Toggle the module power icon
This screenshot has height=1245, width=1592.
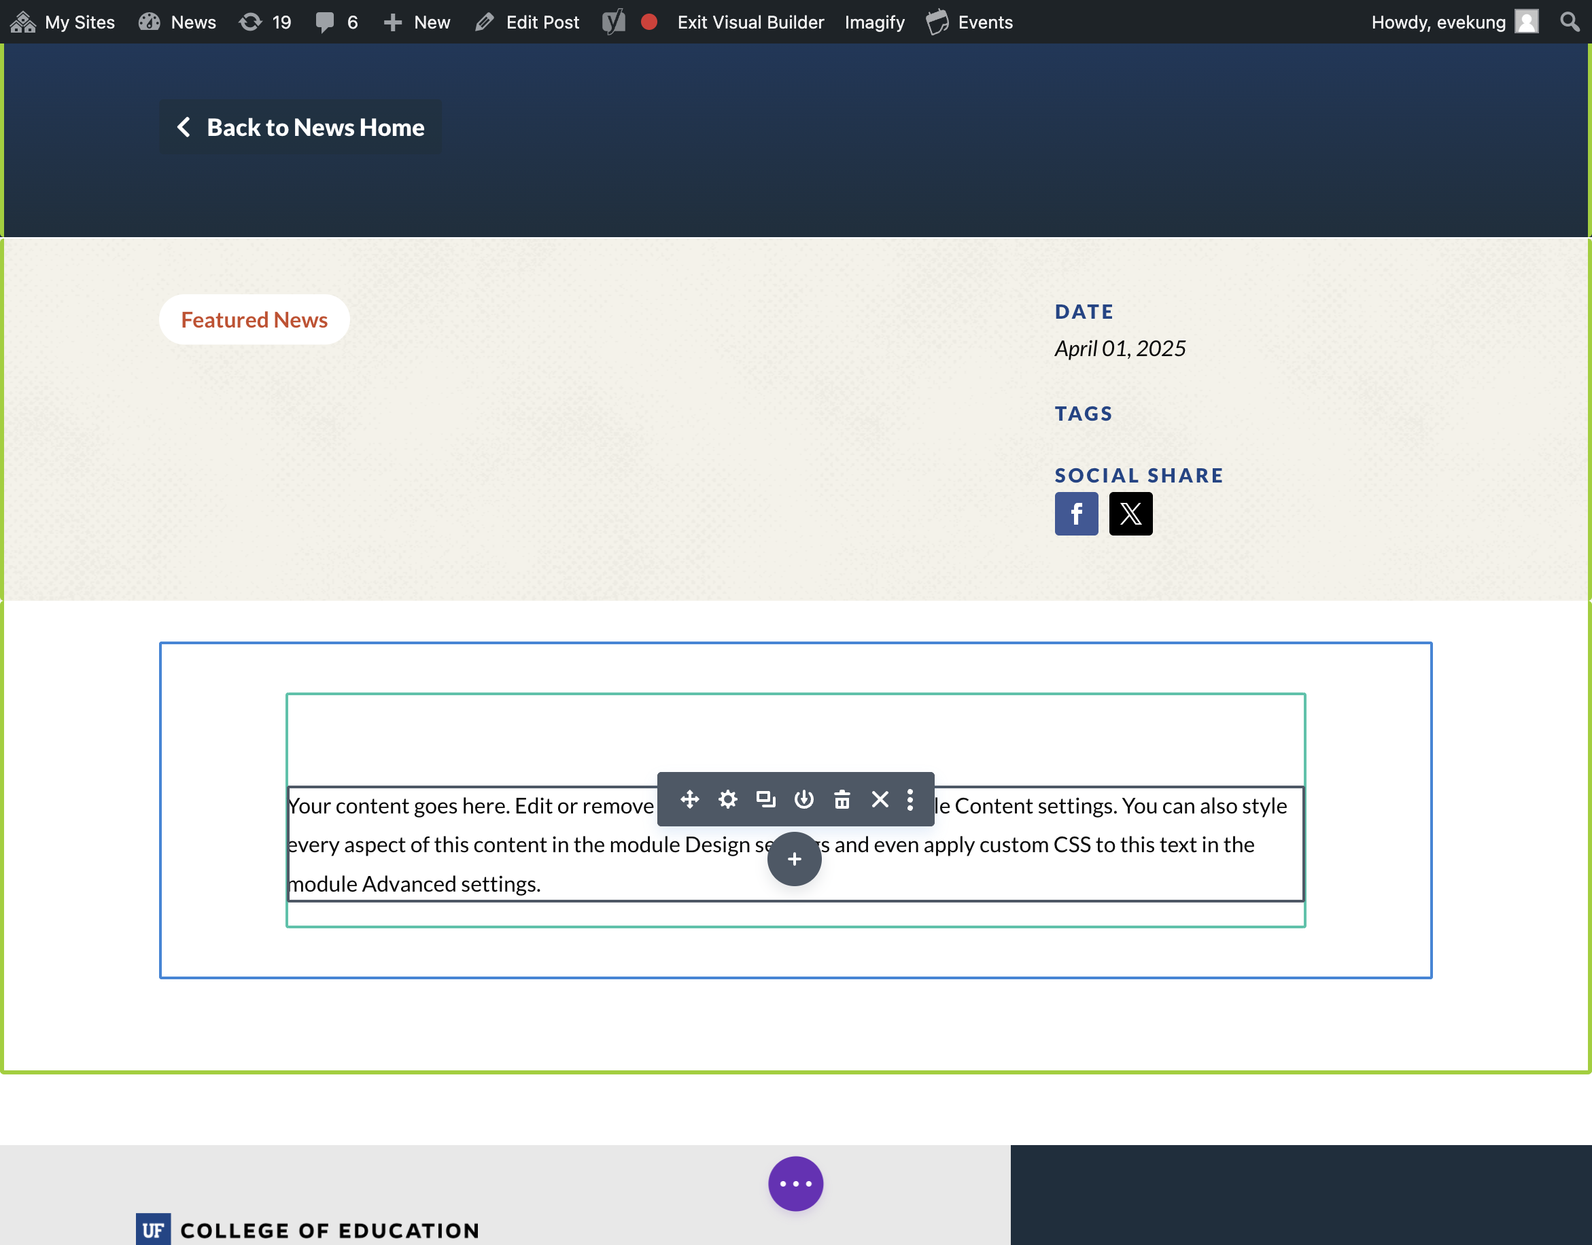804,800
